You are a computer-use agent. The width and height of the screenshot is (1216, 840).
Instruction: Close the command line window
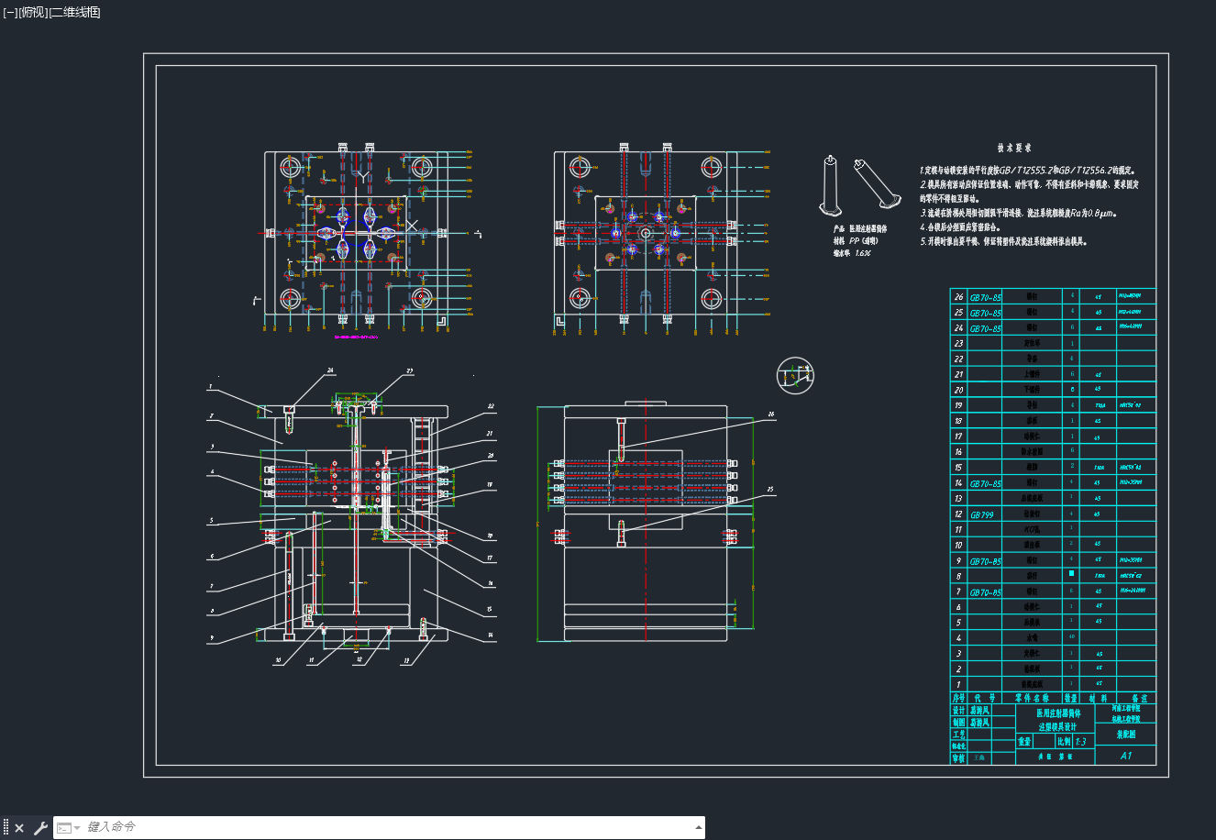(19, 828)
